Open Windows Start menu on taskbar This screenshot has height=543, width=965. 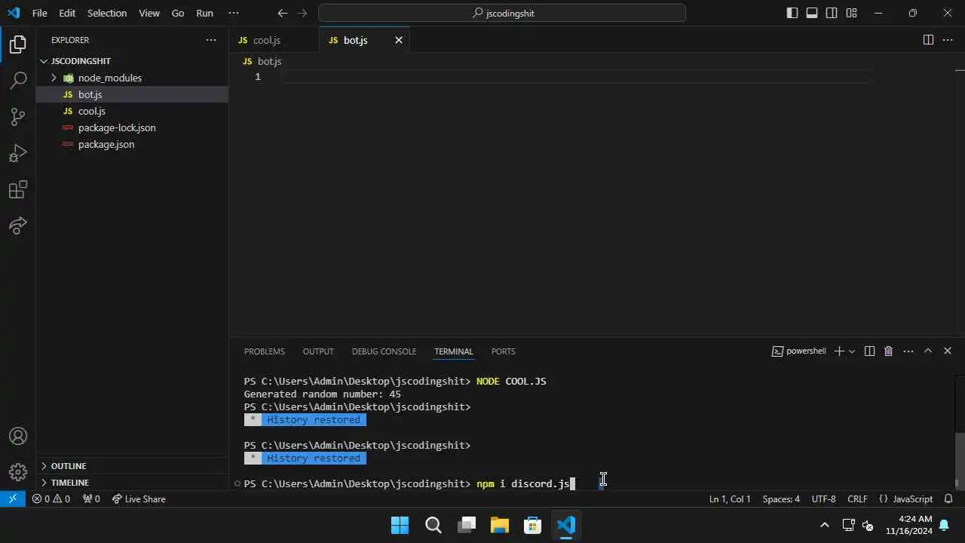(400, 525)
